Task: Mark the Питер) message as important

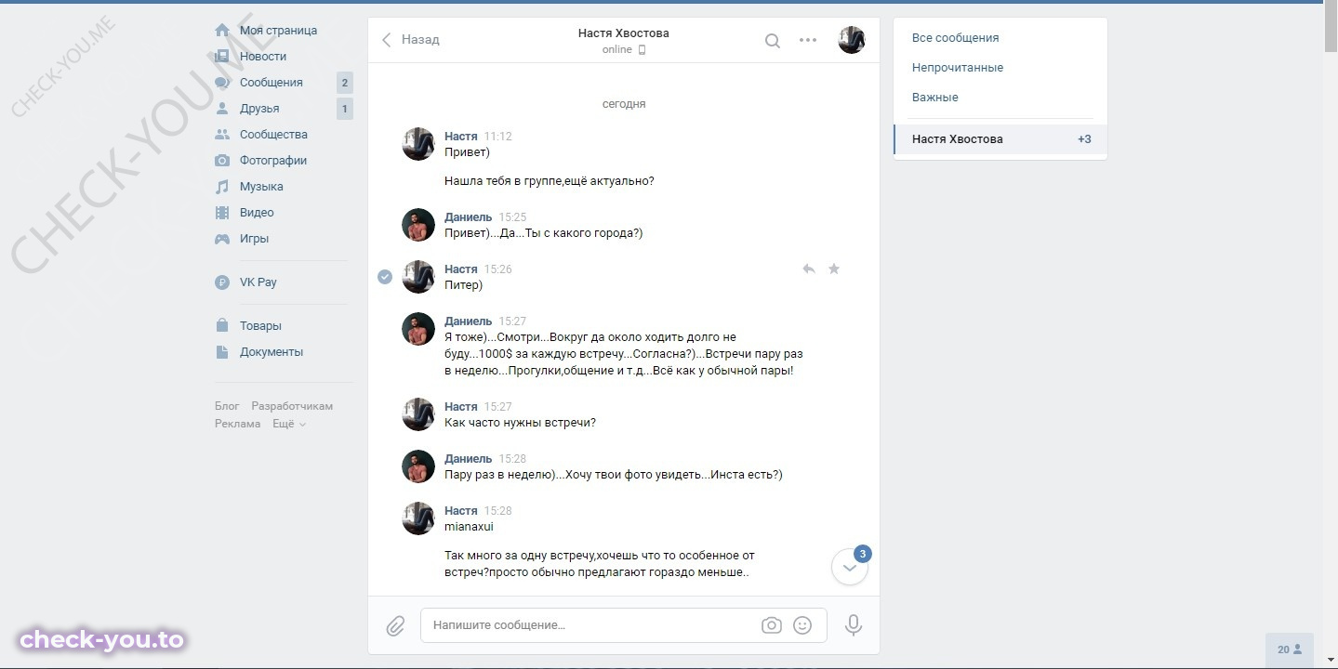Action: [834, 269]
